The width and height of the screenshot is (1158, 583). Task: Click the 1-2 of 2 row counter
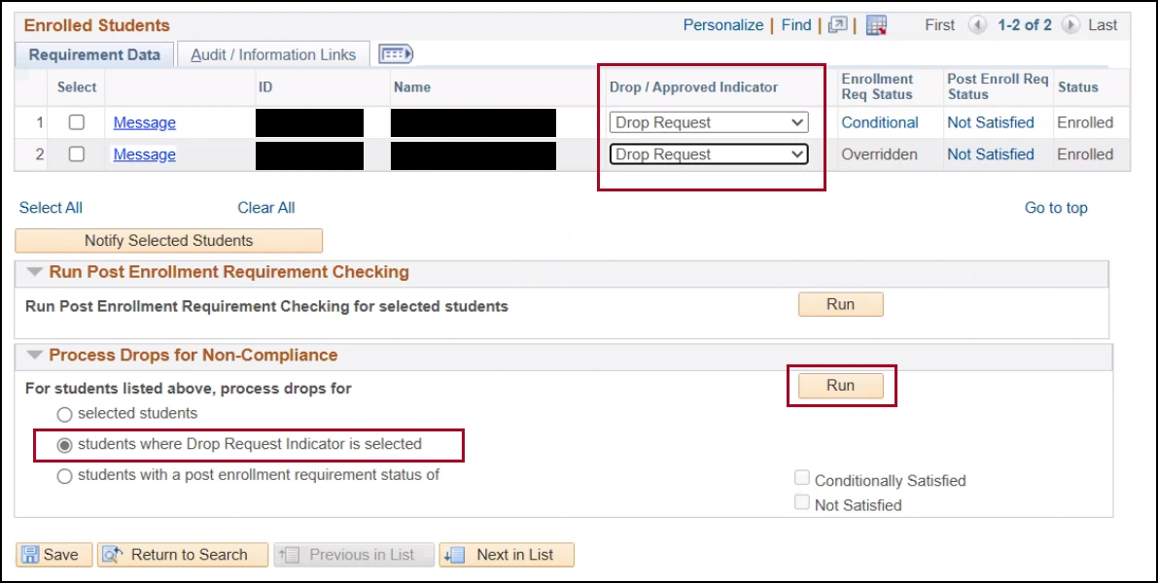pyautogui.click(x=1025, y=25)
